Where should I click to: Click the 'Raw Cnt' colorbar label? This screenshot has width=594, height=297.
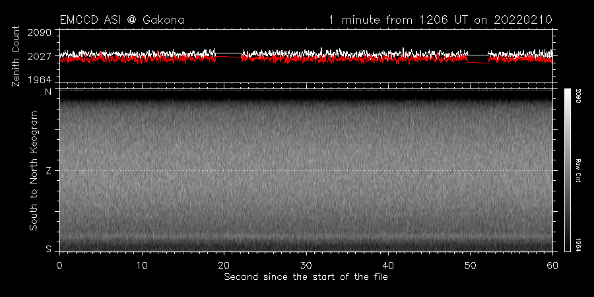tap(579, 170)
